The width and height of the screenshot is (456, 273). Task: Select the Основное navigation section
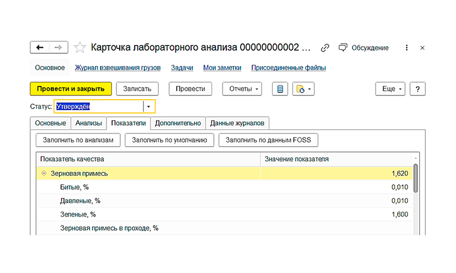pos(50,67)
